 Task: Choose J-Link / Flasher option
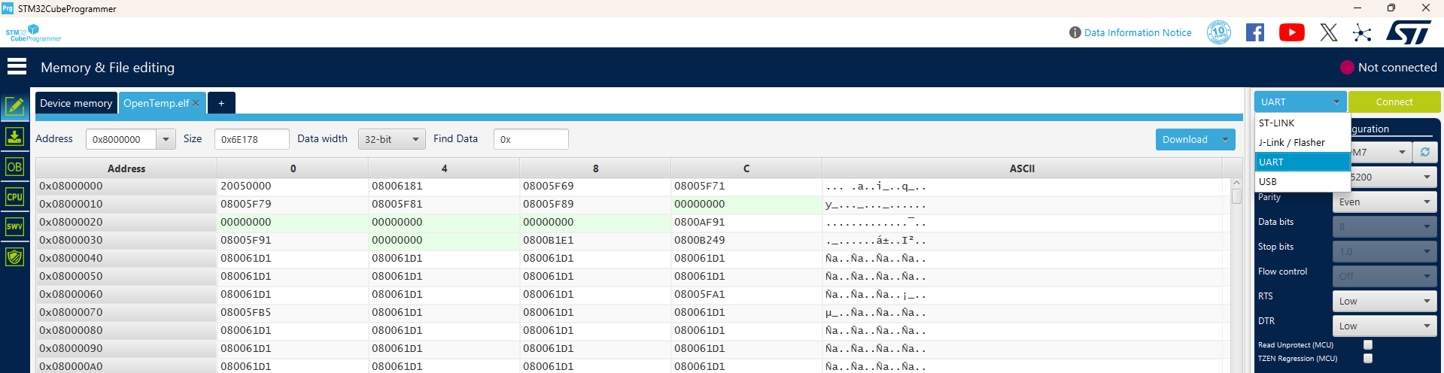click(1302, 142)
